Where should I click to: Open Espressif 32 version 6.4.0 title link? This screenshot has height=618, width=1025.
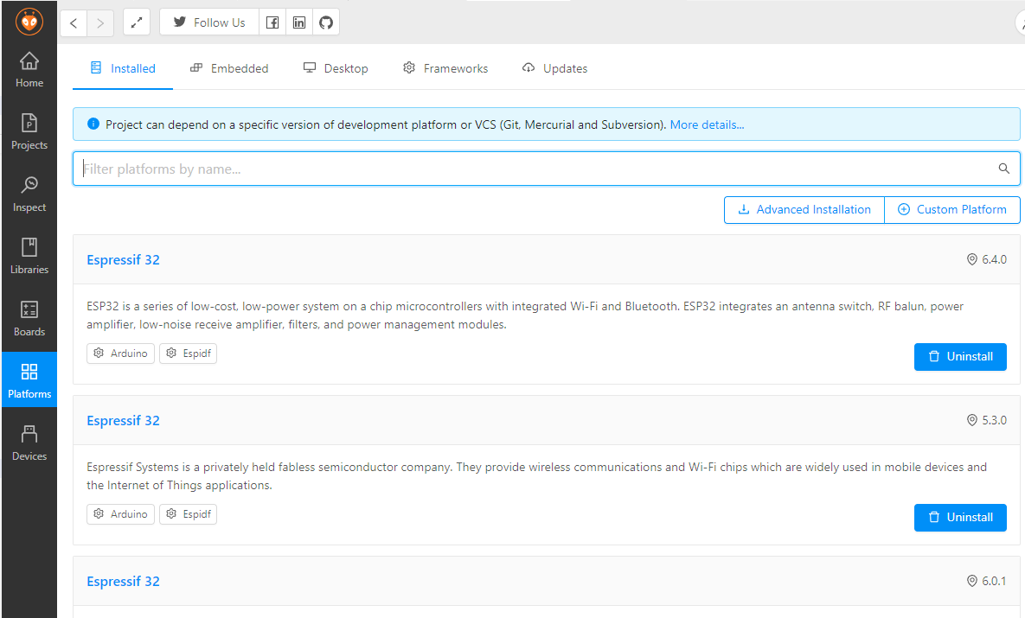[x=123, y=260]
